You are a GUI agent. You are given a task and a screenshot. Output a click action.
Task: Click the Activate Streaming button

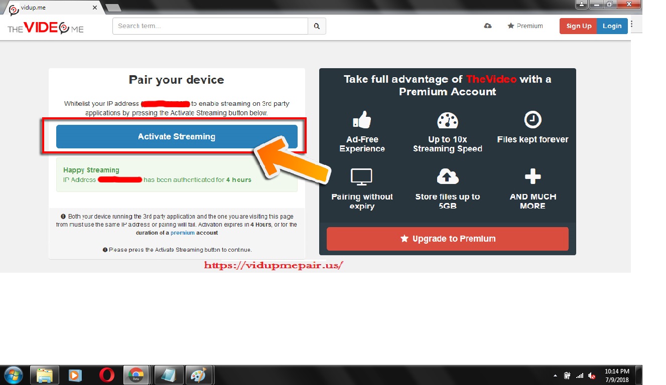click(x=177, y=136)
